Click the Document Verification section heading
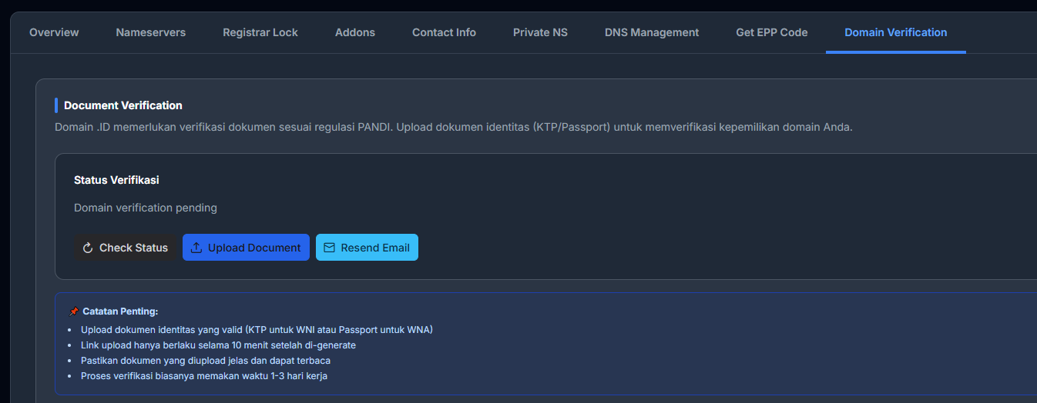Viewport: 1037px width, 403px height. coord(123,105)
